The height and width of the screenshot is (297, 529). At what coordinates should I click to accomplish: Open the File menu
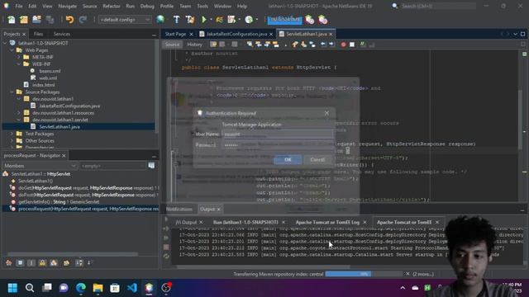tap(19, 6)
